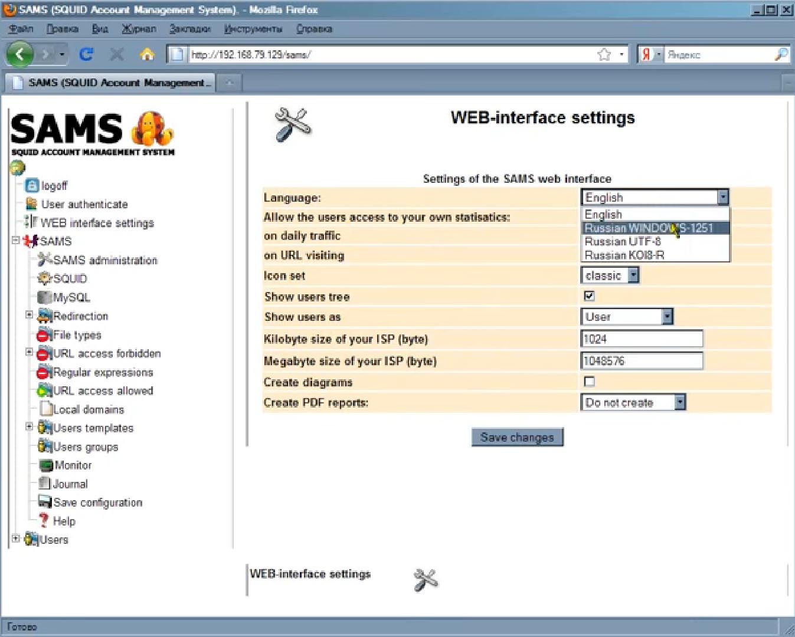The image size is (795, 637).
Task: Click the File types icon
Action: [x=45, y=335]
